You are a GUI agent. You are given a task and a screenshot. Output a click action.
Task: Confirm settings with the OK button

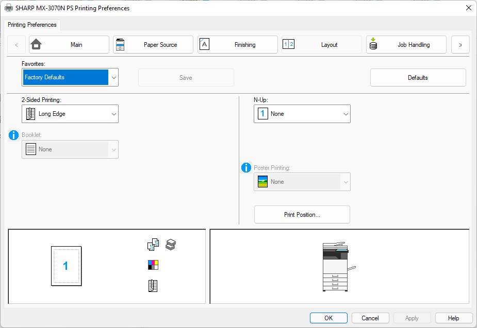pos(328,318)
